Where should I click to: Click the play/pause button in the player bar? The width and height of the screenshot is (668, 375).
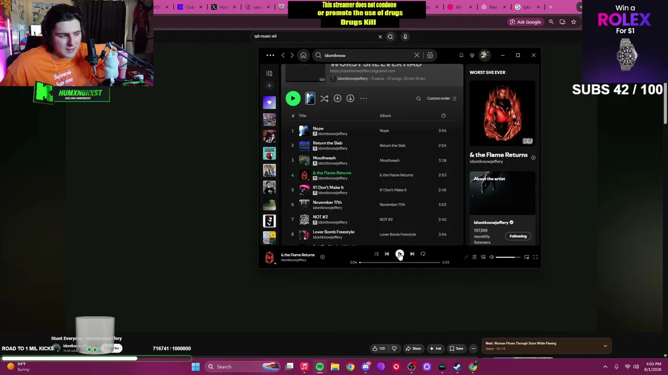(x=399, y=254)
